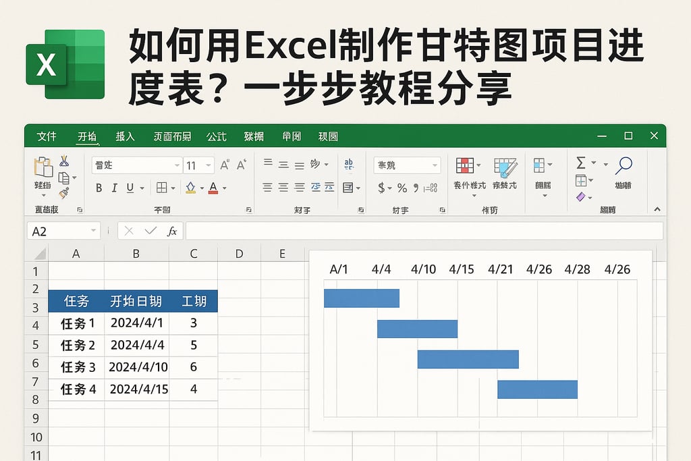691x461 pixels.
Task: Open the borders dropdown arrow
Action: [173, 188]
